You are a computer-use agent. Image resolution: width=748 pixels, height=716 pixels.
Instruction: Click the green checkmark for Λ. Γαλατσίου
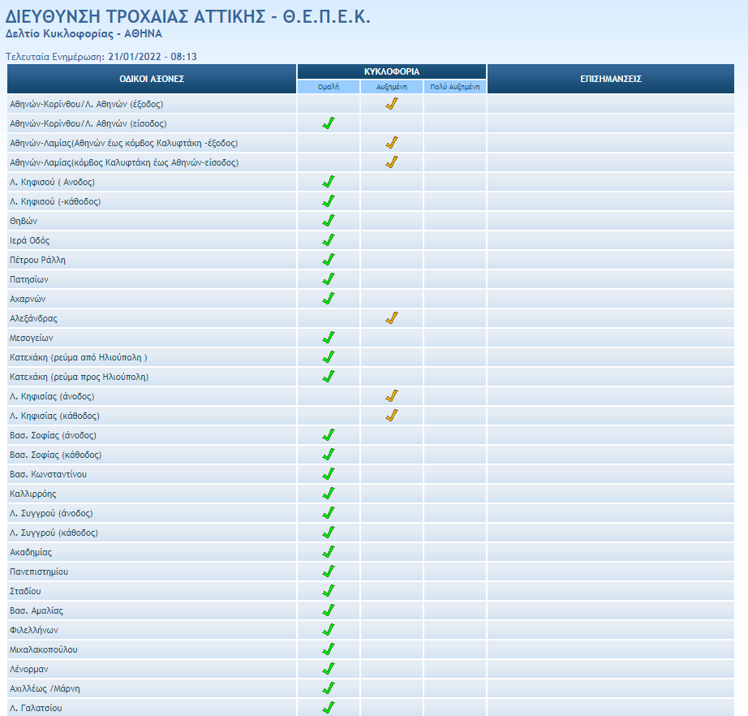pyautogui.click(x=329, y=708)
